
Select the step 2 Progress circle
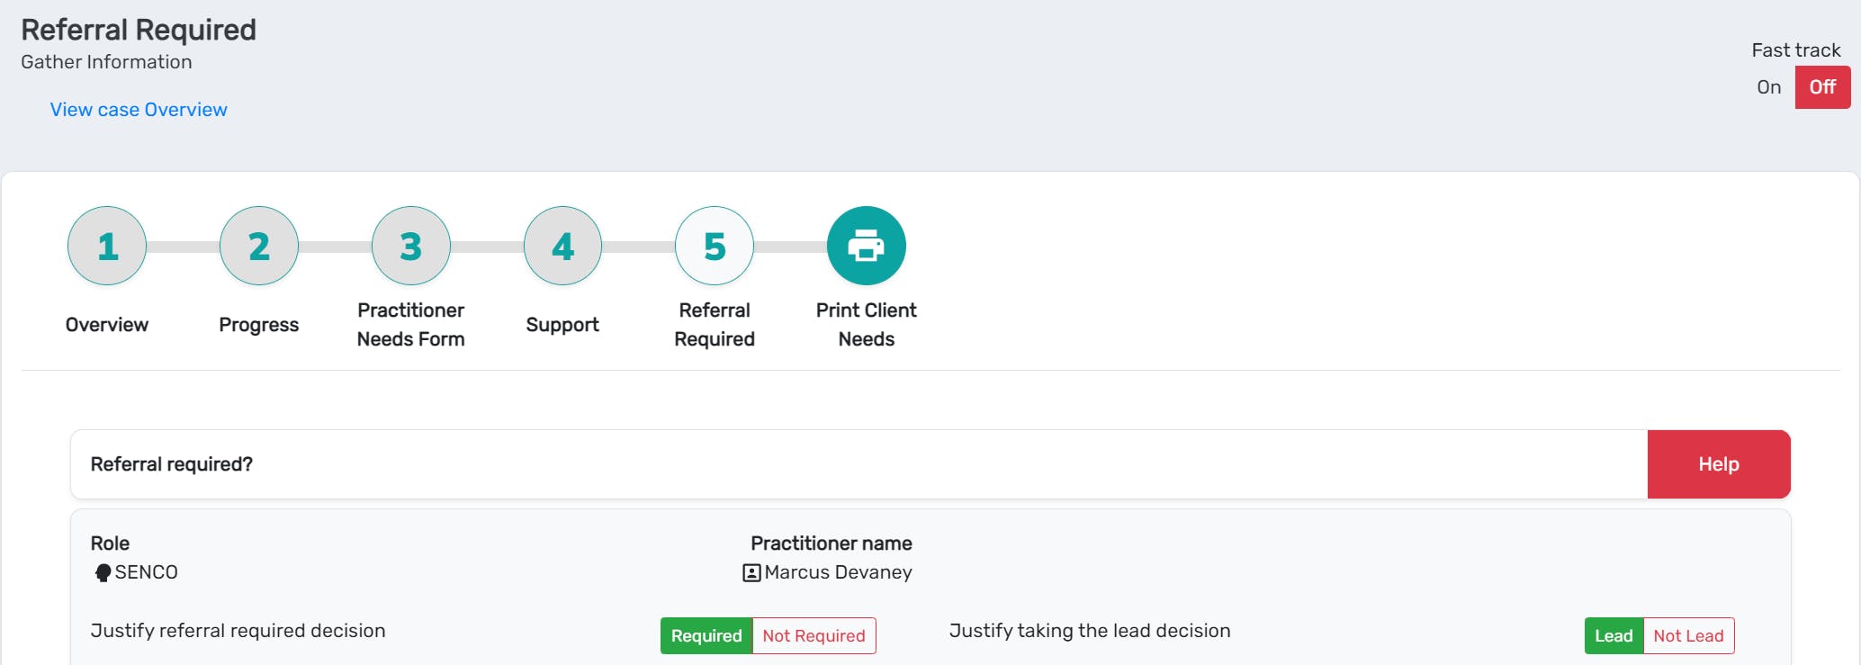[x=258, y=246]
